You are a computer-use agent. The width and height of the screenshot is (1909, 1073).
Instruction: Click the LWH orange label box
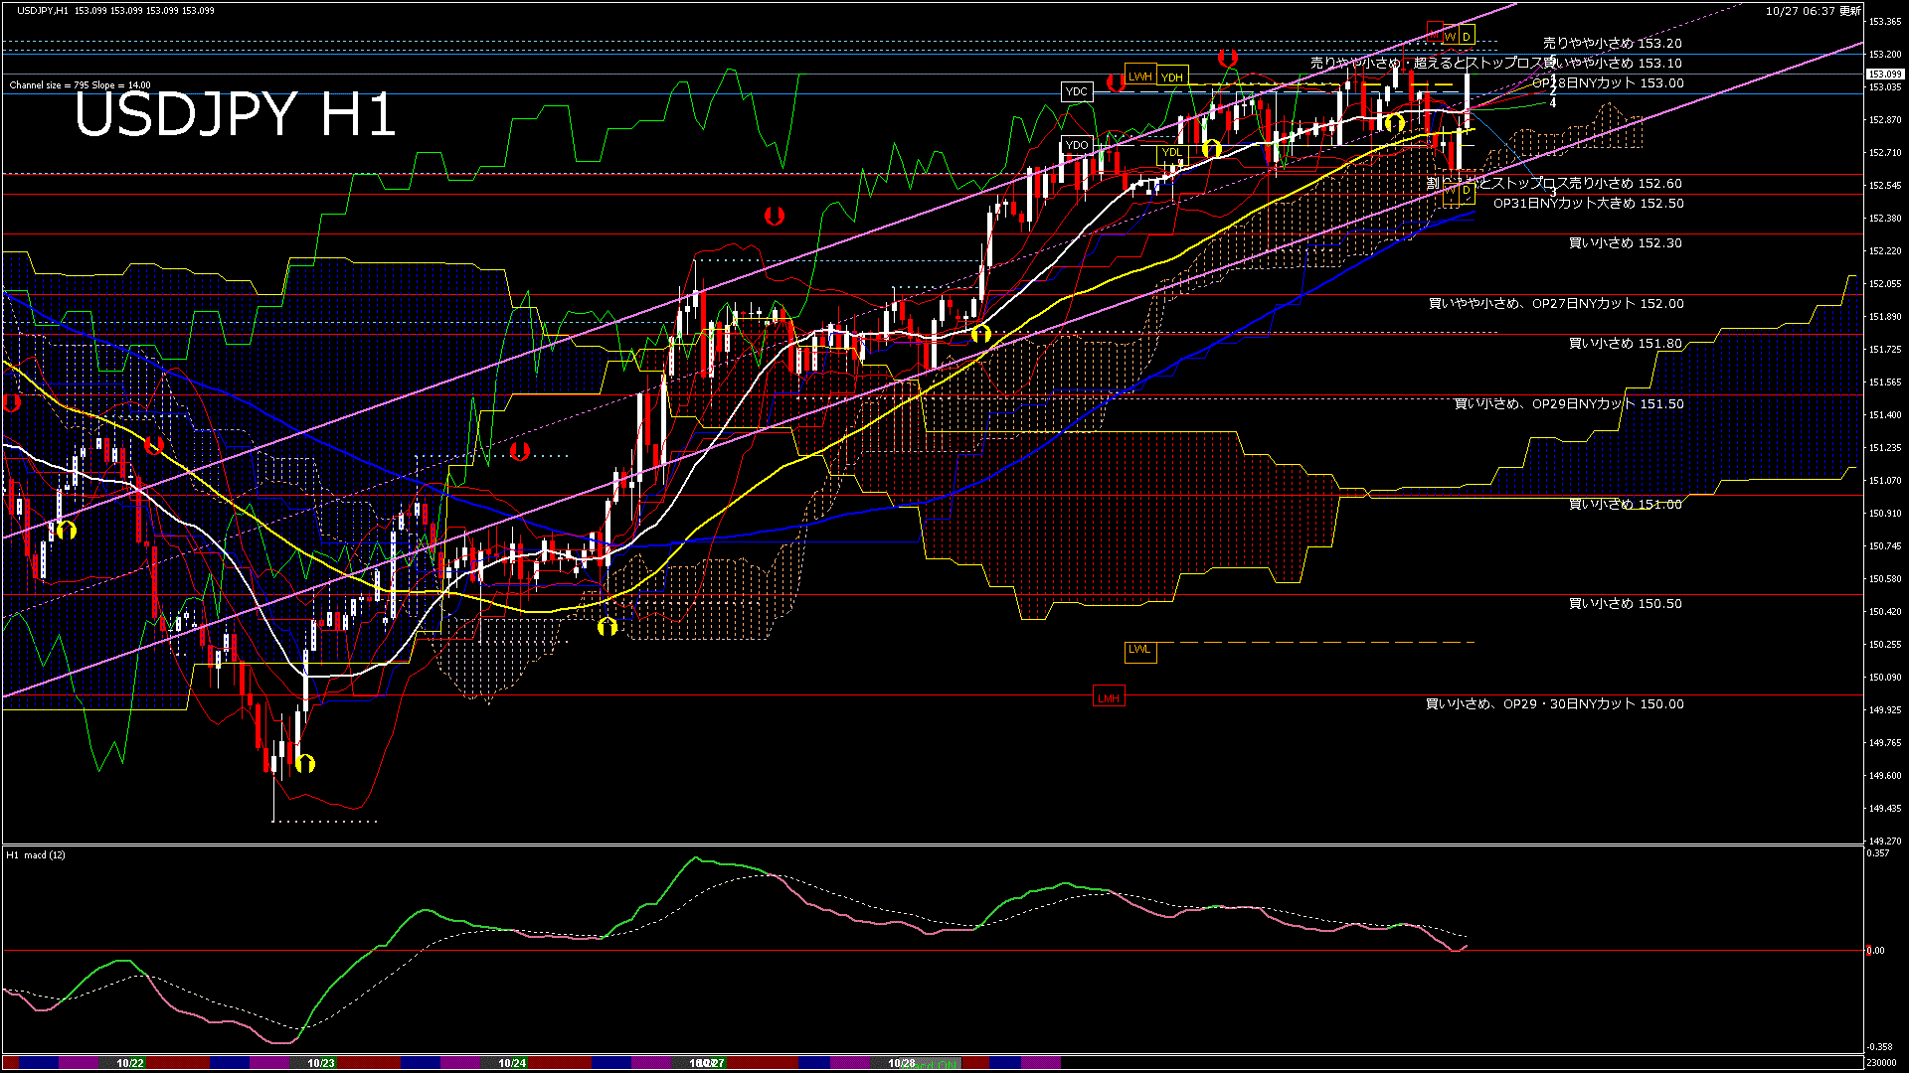[1139, 77]
